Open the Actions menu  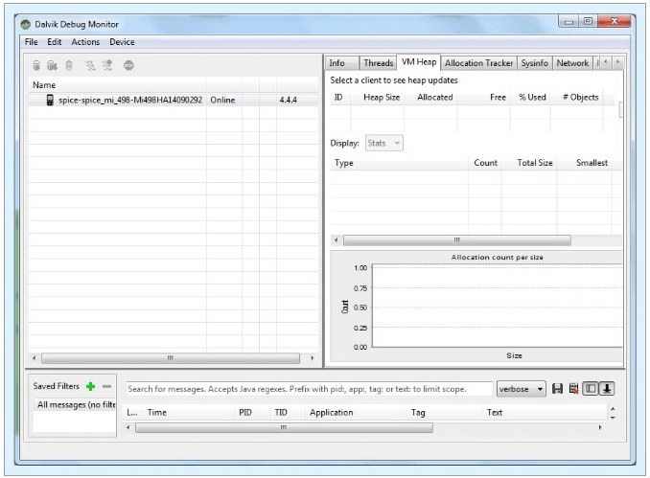click(85, 42)
